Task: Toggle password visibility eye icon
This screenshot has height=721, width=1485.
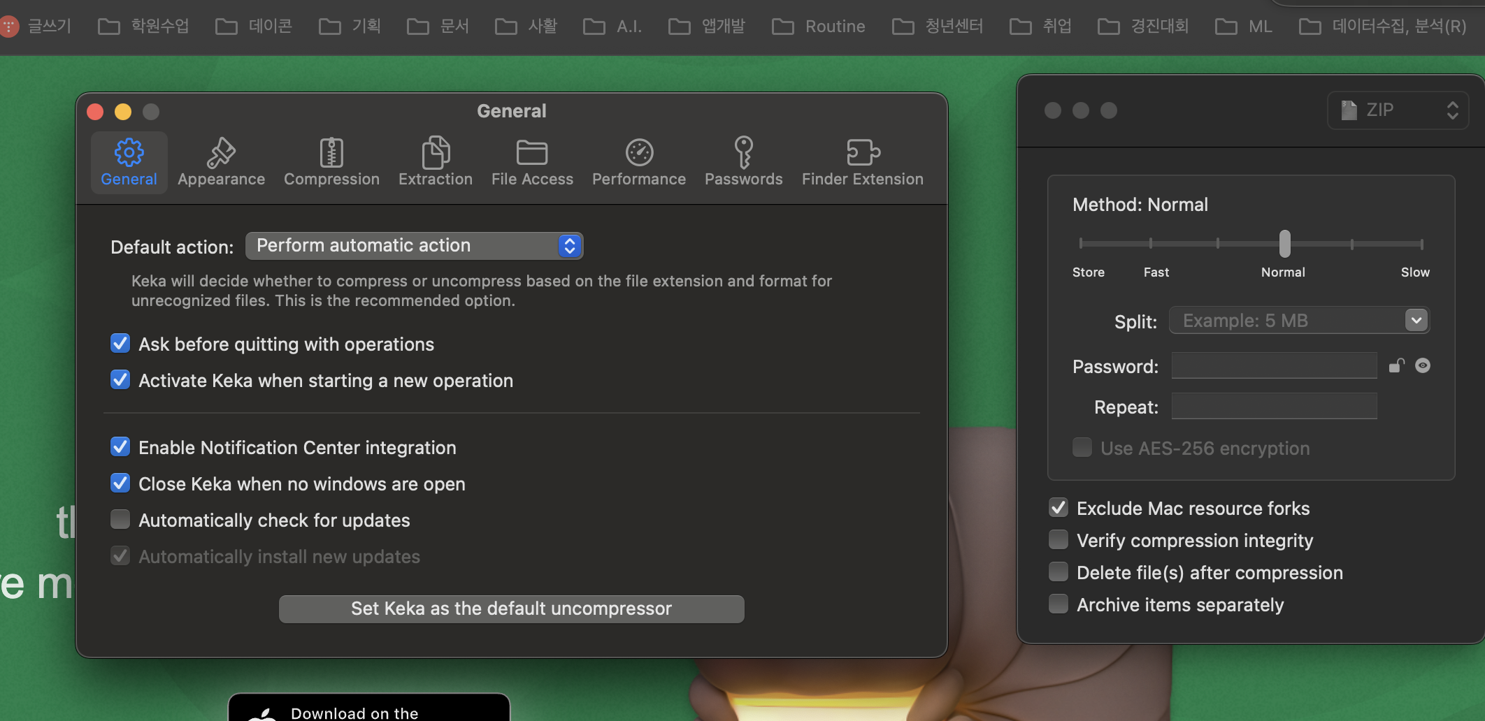Action: pyautogui.click(x=1423, y=365)
